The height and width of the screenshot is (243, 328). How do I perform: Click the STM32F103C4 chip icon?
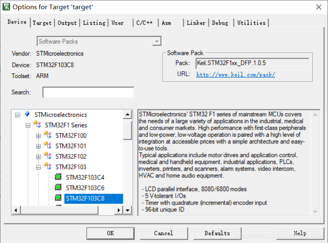click(58, 177)
